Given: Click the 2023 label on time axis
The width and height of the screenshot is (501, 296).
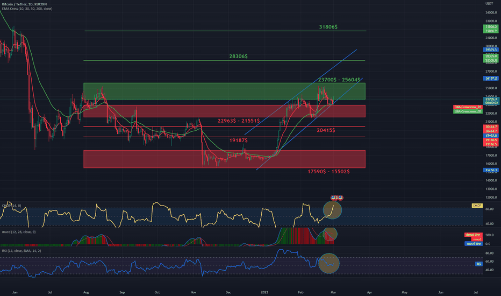Looking at the screenshot, I should coord(264,292).
